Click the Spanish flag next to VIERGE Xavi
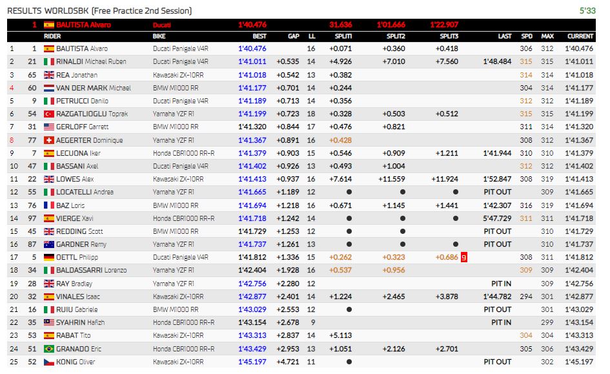Screen dimensions: 610x374 point(49,218)
